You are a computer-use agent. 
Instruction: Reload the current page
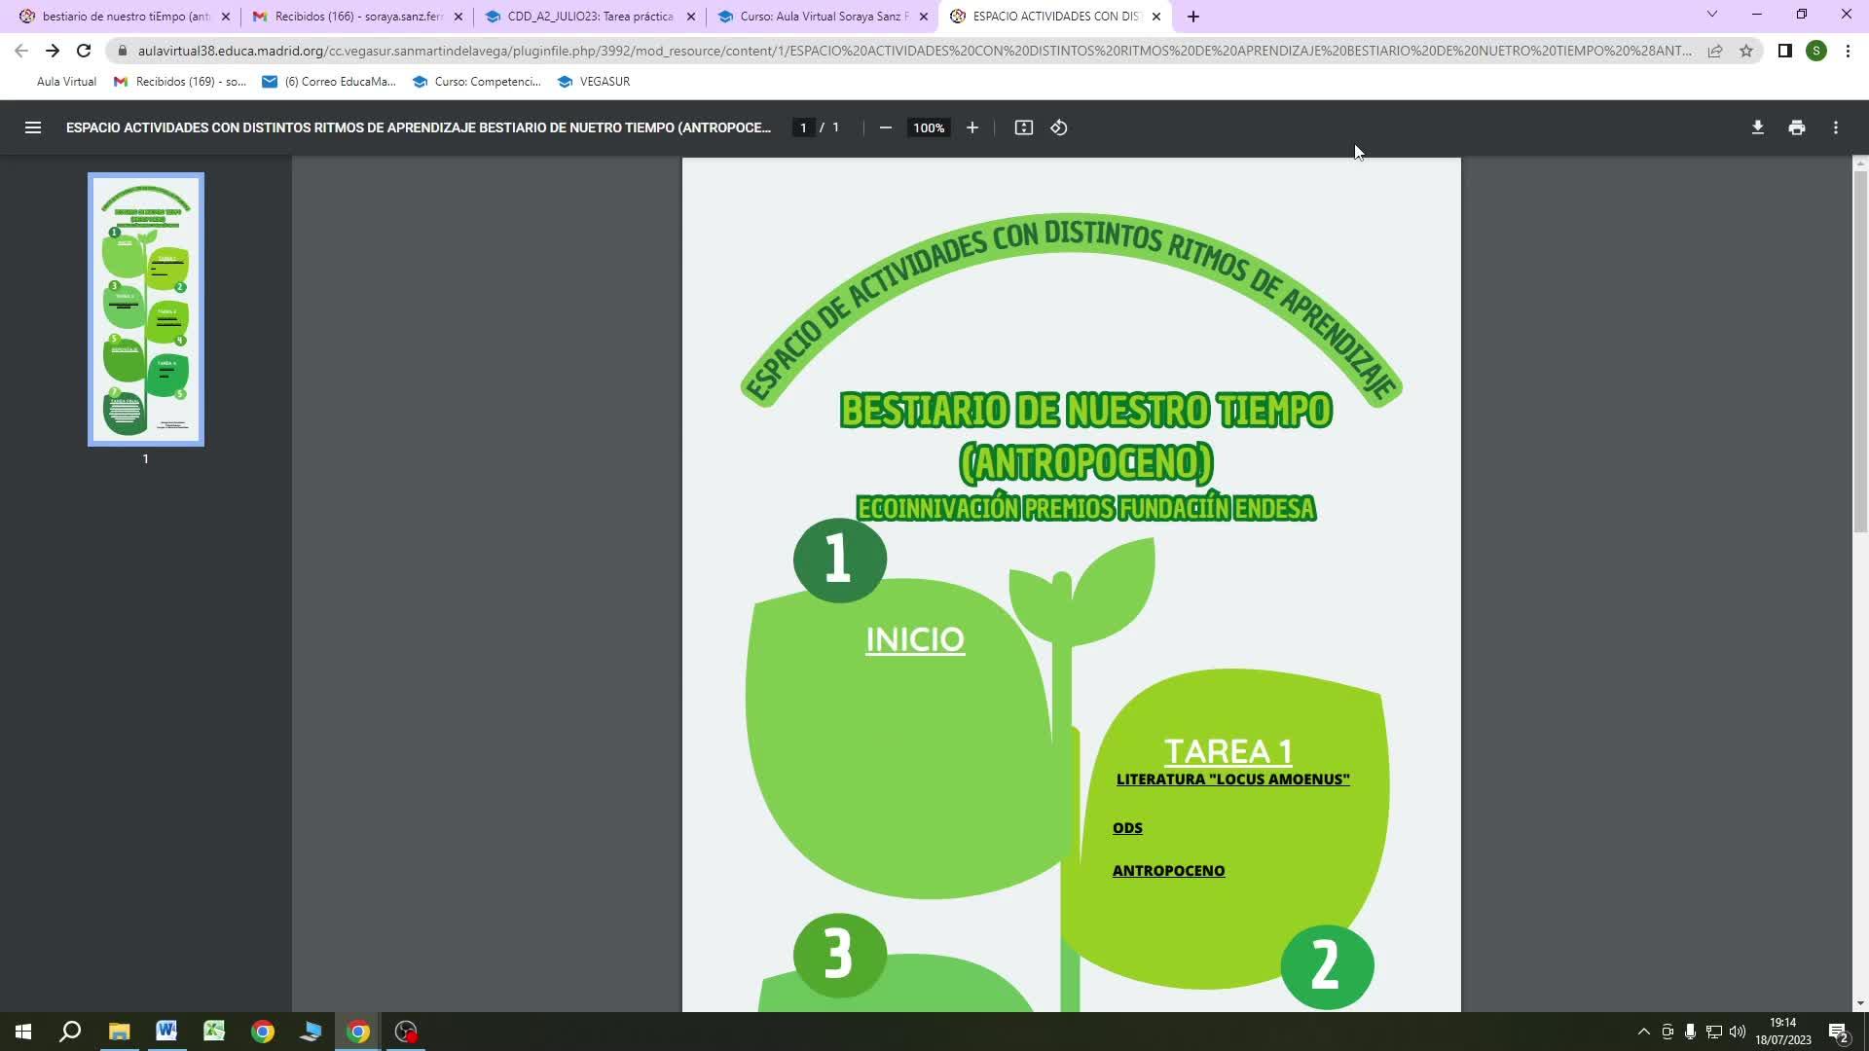[x=84, y=51]
